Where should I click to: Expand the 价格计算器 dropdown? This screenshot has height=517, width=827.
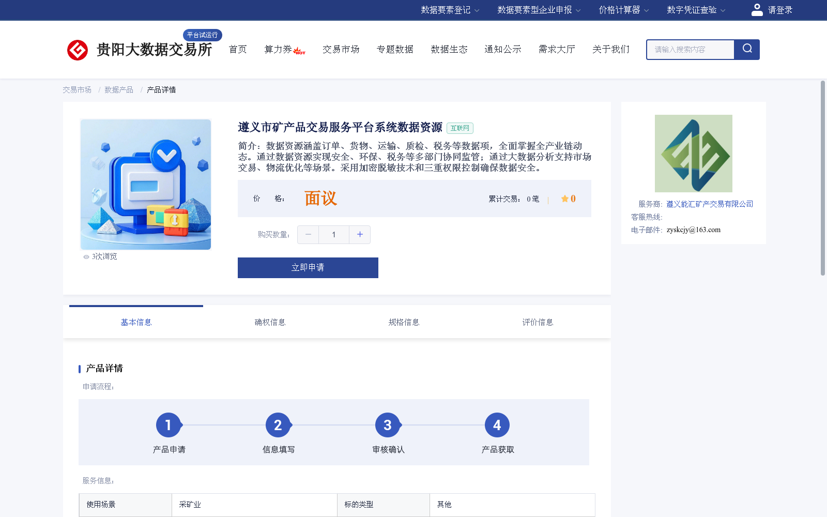[624, 10]
